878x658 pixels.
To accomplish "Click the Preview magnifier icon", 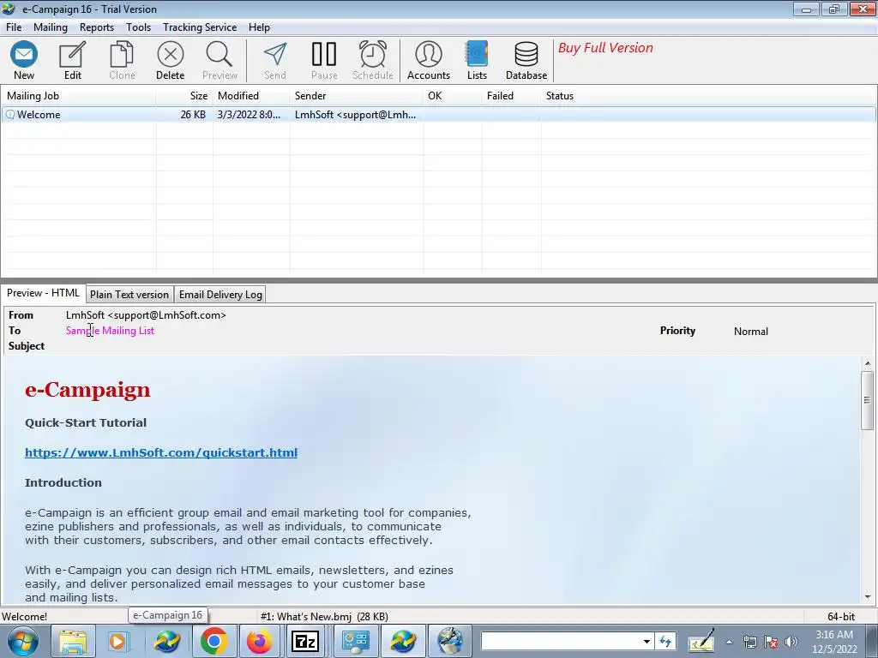I will click(x=219, y=61).
